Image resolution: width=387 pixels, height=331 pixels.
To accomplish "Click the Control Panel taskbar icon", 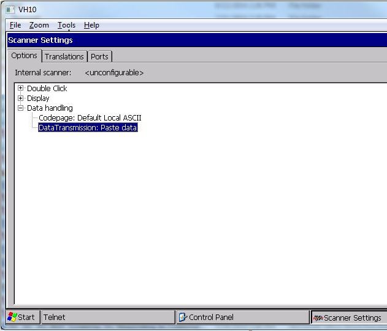I will [x=182, y=317].
